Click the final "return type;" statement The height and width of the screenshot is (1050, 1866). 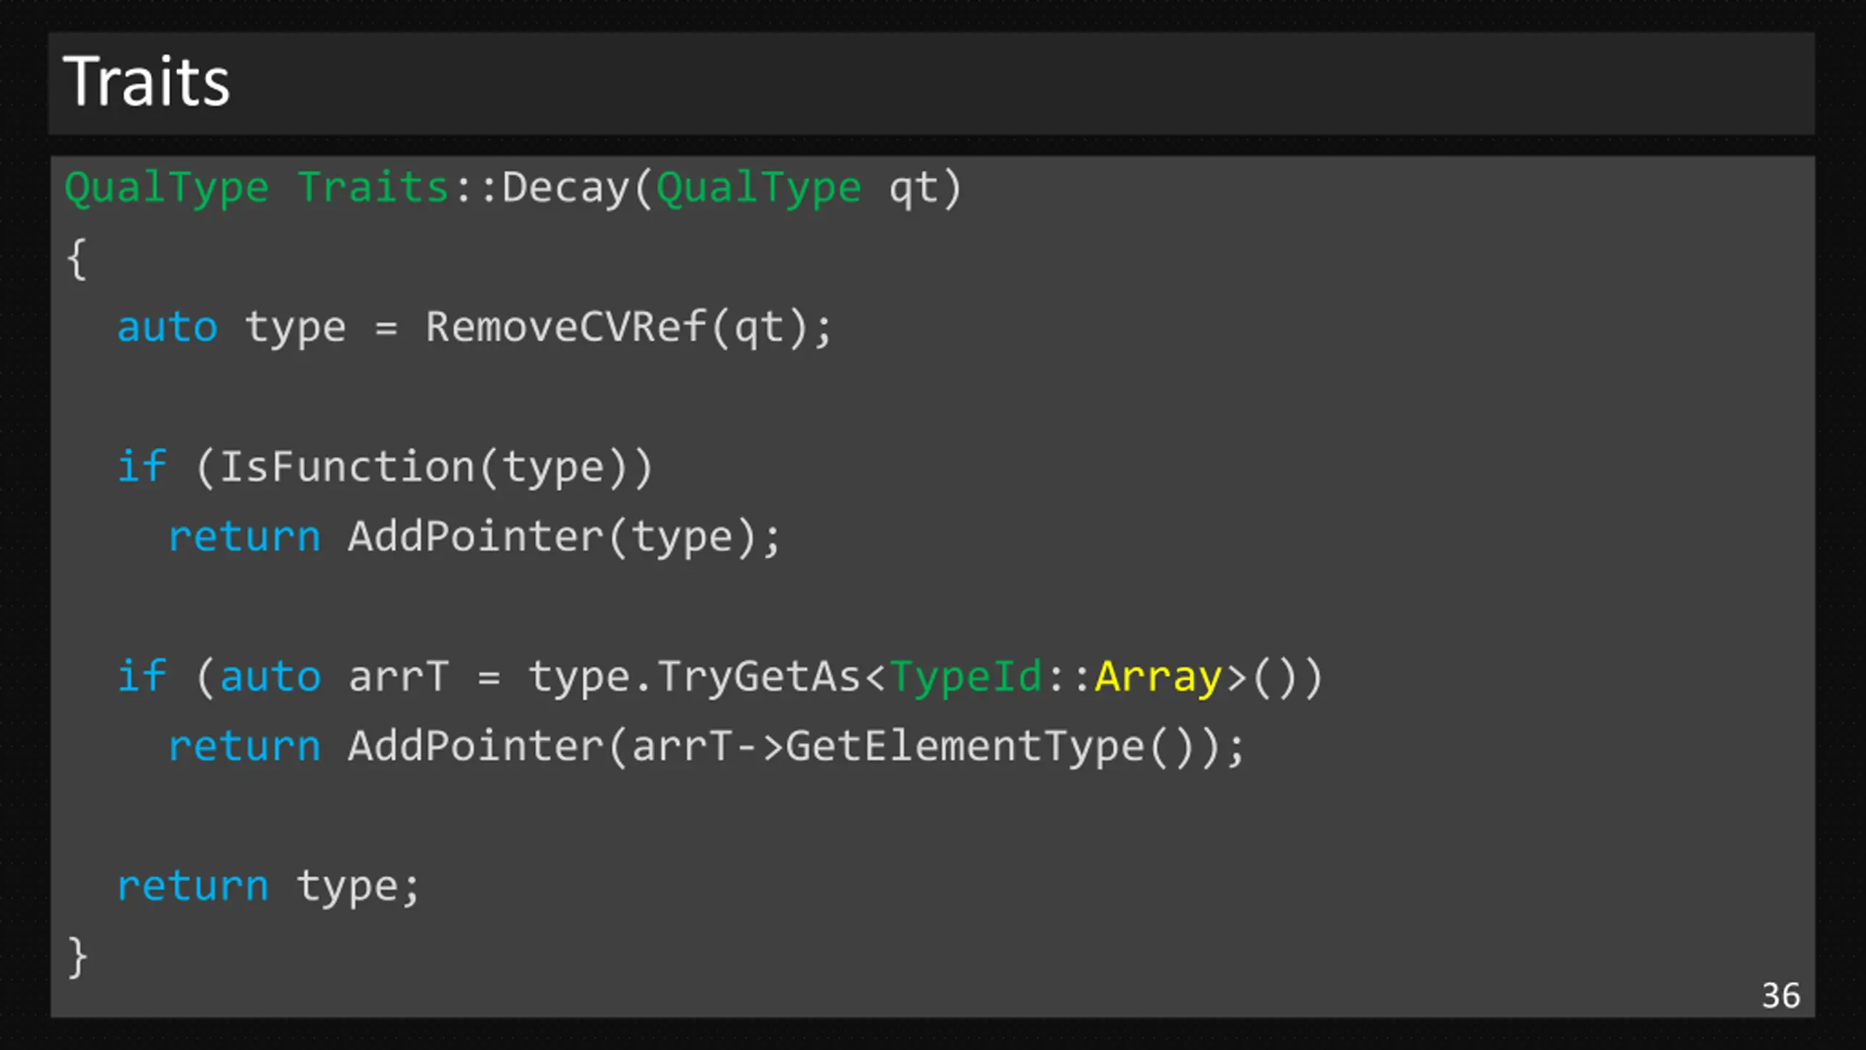(269, 887)
